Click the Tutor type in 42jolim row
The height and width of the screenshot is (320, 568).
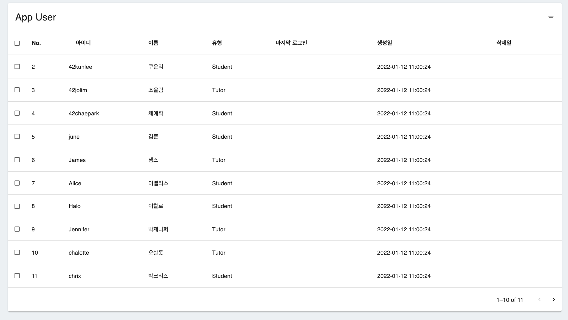[219, 90]
